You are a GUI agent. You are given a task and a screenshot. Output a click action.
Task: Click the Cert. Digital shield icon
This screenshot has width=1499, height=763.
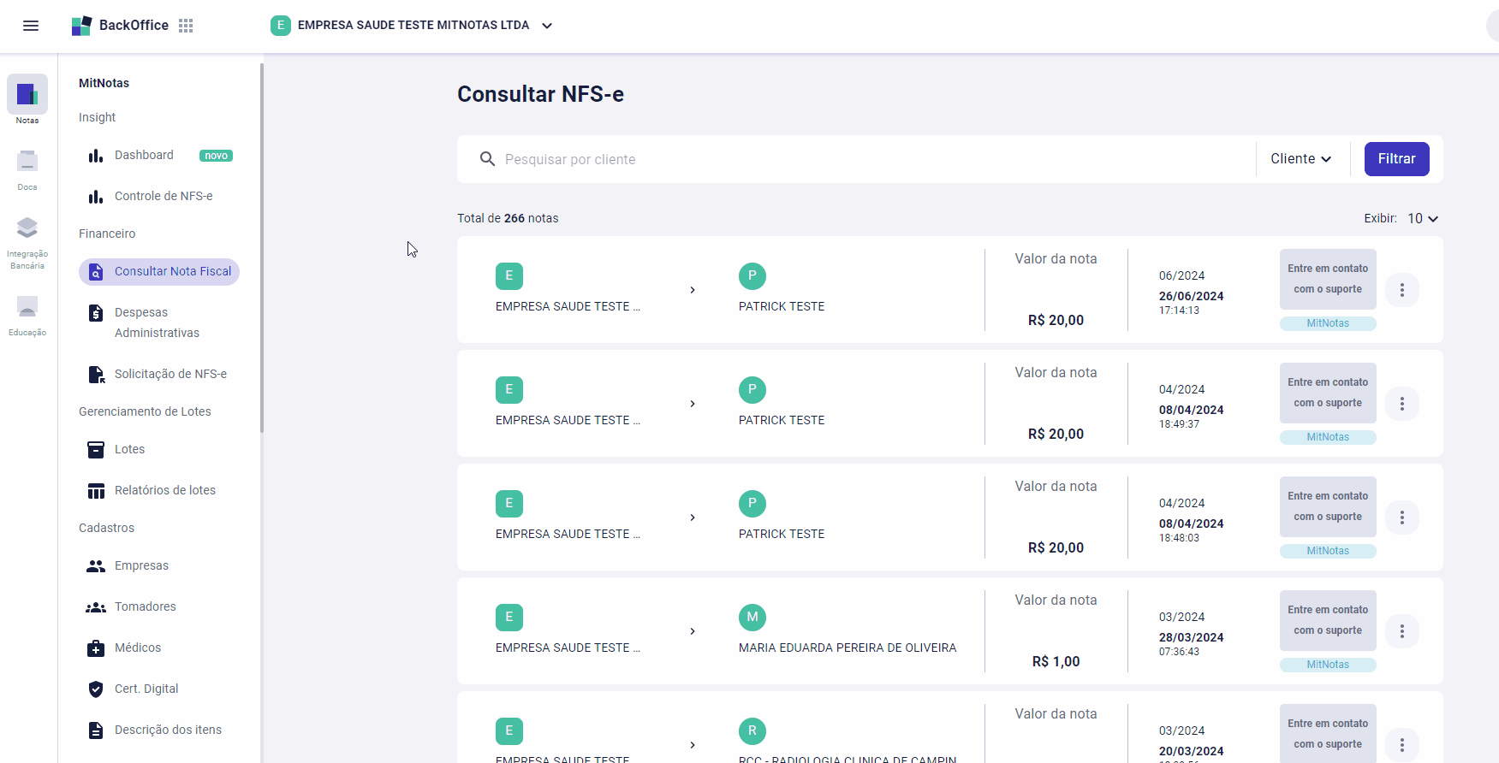pos(96,689)
